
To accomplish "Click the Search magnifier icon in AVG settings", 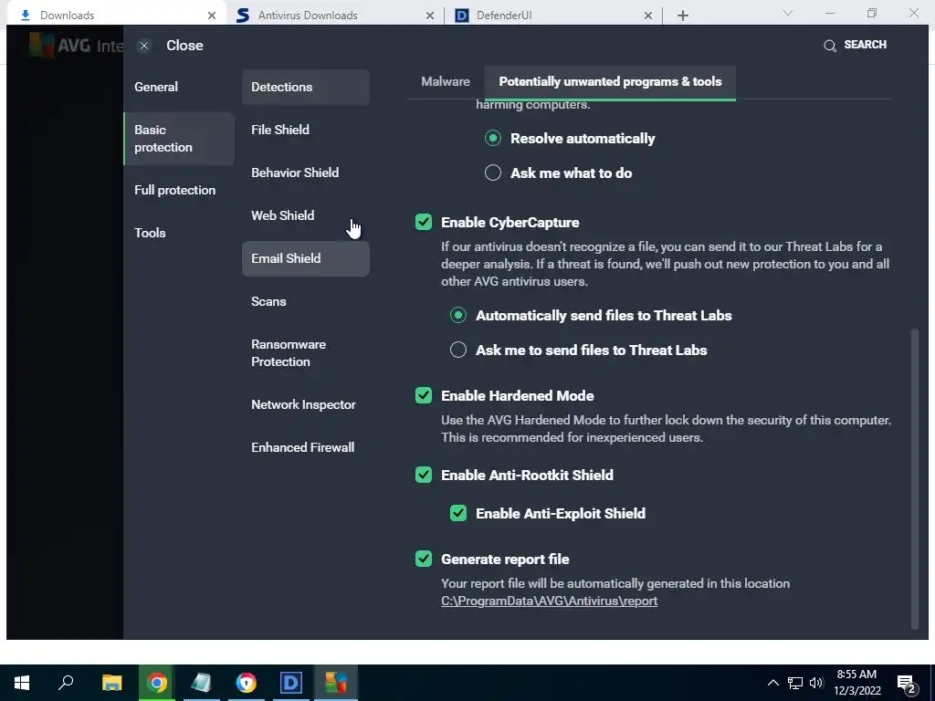I will pos(829,46).
